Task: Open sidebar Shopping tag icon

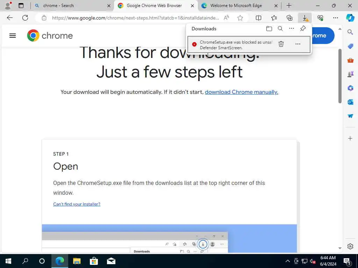Action: pyautogui.click(x=350, y=46)
